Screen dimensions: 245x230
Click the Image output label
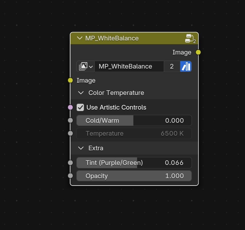point(182,52)
